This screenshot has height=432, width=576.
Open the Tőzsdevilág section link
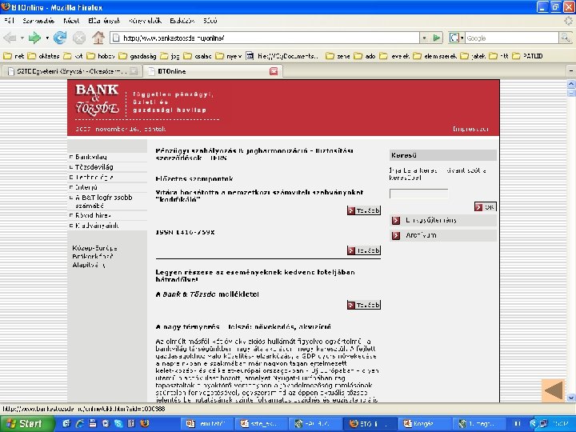94,166
